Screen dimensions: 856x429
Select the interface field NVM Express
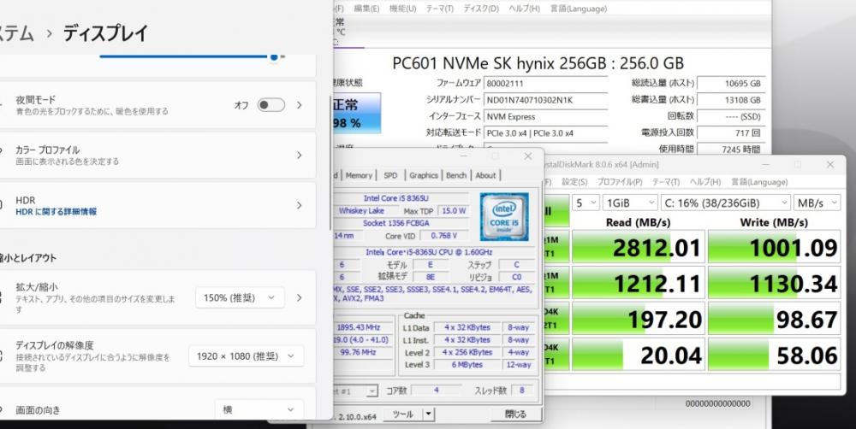(x=545, y=117)
